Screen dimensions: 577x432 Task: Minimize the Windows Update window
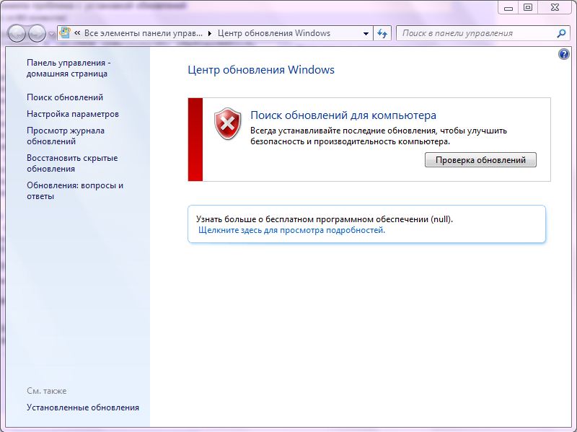coord(508,7)
